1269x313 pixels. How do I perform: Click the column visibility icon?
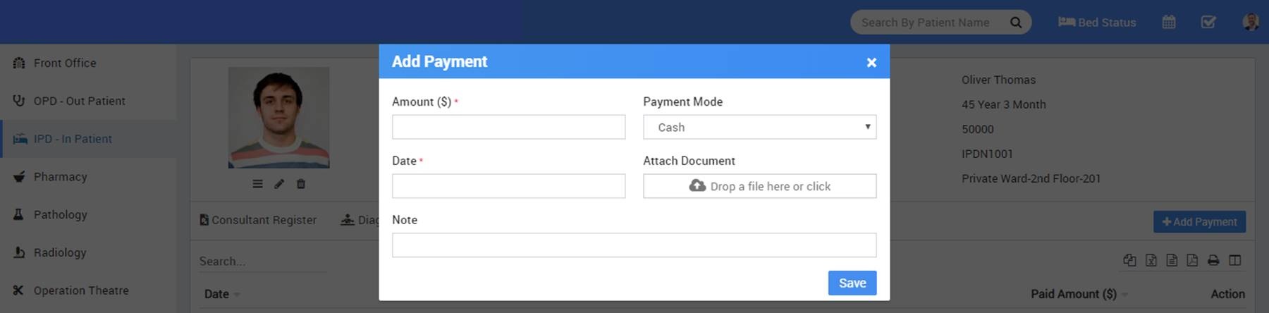coord(1234,260)
